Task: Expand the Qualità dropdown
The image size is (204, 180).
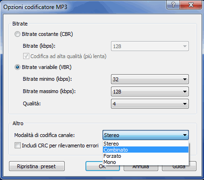Action: 150,104
